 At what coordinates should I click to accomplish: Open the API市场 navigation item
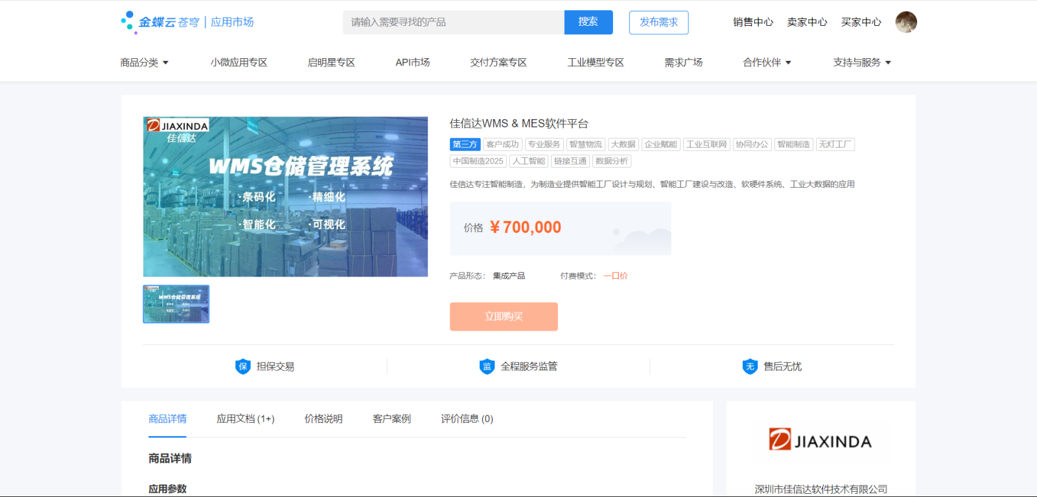pos(412,63)
